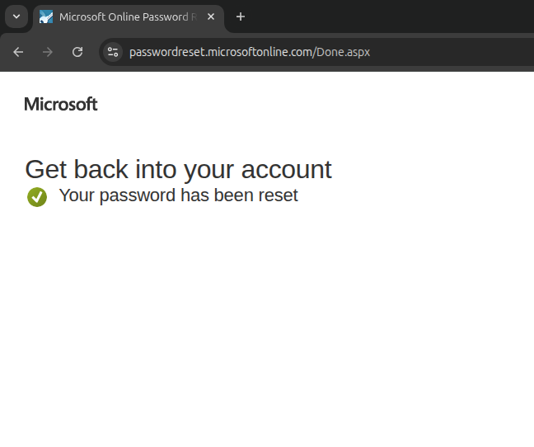Image resolution: width=534 pixels, height=447 pixels.
Task: Click the Microsoft logo on the page
Action: [x=61, y=104]
